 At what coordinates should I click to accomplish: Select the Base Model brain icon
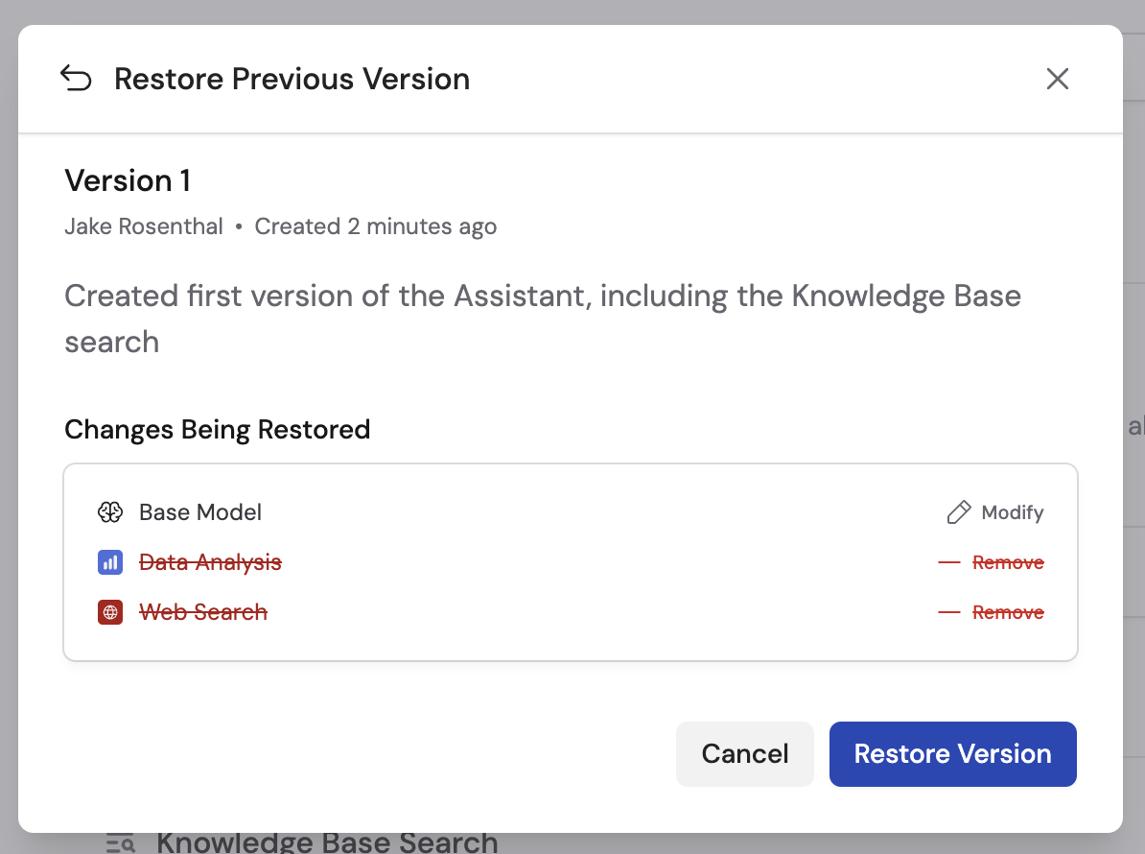click(x=110, y=512)
